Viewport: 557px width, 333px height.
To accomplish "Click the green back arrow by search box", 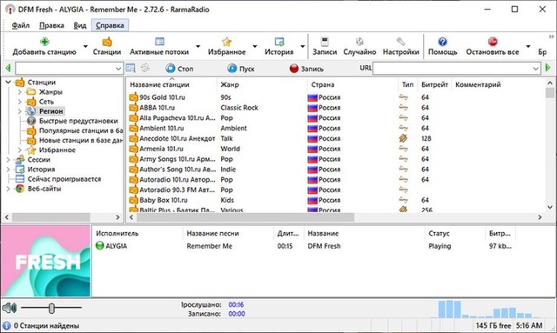I will (x=8, y=68).
